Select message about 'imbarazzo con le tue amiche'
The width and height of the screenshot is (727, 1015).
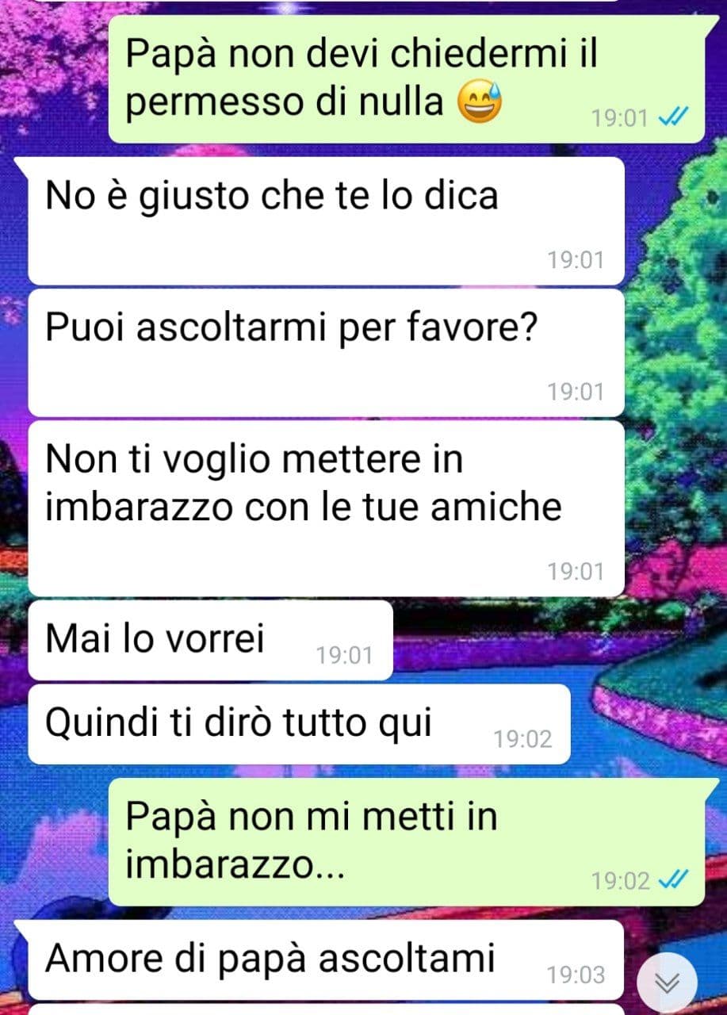[x=327, y=508]
